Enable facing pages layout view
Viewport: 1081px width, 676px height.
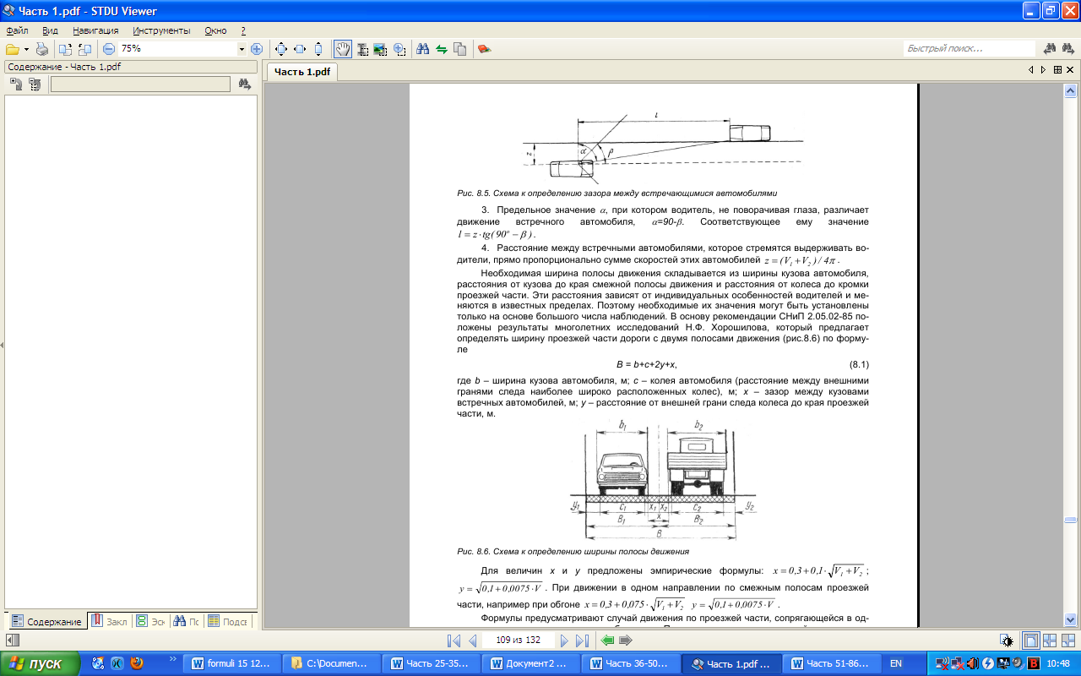[1050, 641]
